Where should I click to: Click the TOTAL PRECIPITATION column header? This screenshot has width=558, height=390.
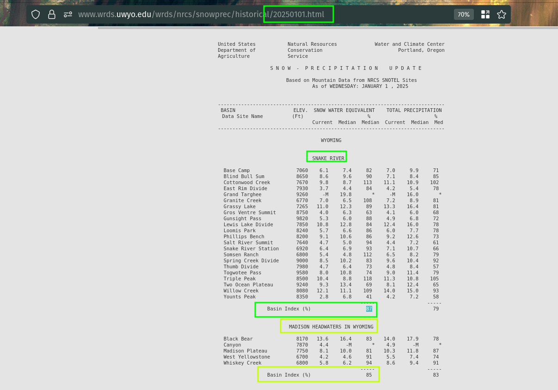pyautogui.click(x=414, y=110)
